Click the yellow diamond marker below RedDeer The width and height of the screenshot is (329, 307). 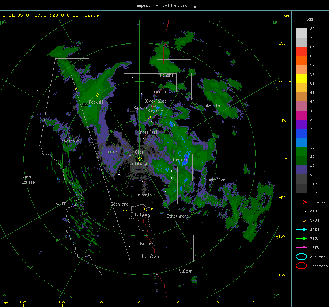point(150,119)
